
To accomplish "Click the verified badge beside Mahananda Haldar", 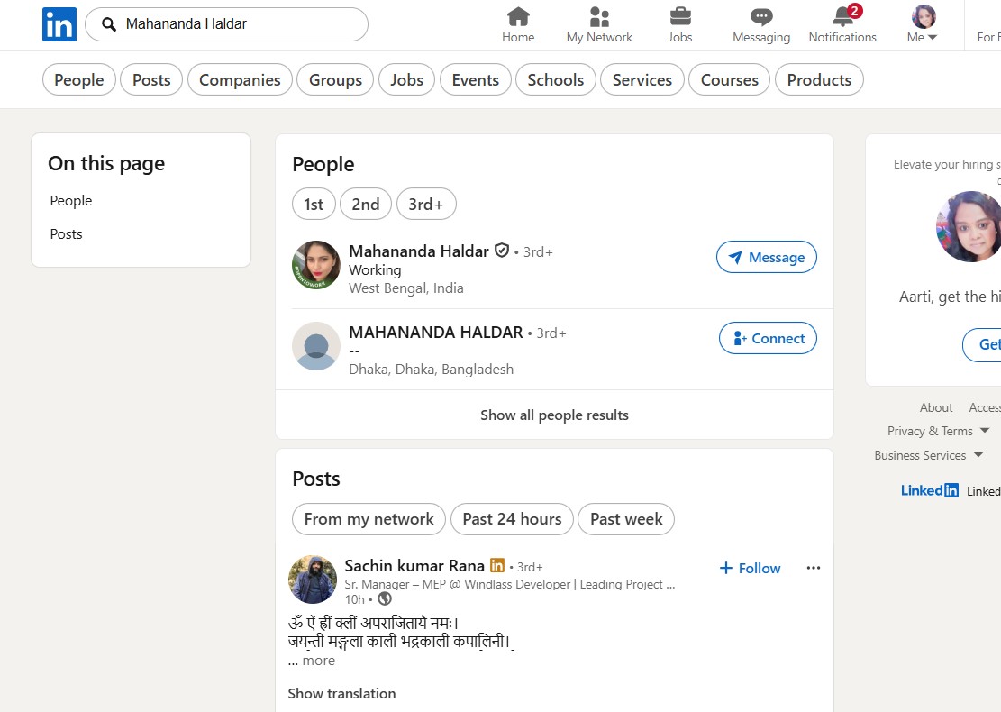I will (x=502, y=251).
